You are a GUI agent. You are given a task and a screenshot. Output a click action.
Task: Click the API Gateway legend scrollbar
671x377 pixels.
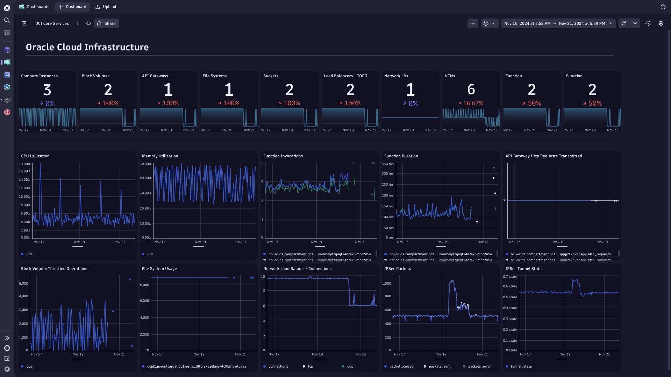click(619, 253)
